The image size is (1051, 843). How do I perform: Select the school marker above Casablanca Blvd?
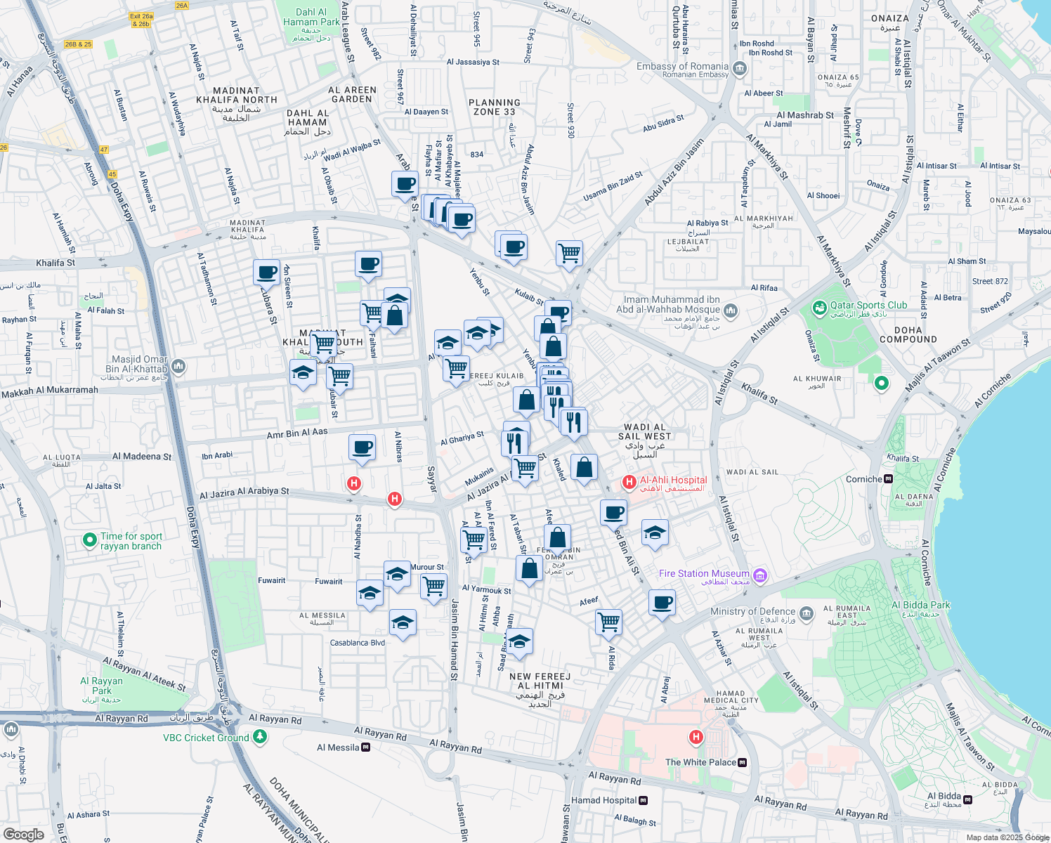click(x=403, y=624)
